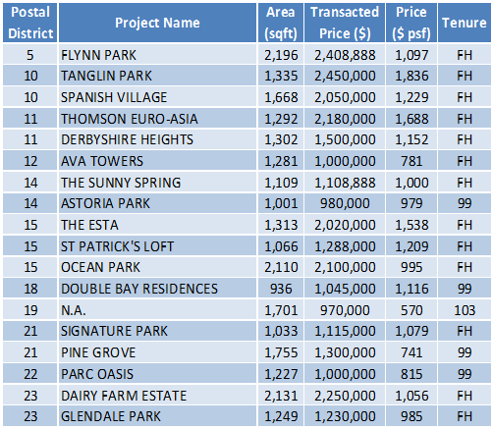Select the DERBYSHIRE HEIGHTS cell
This screenshot has height=429, width=493.
coord(157,139)
